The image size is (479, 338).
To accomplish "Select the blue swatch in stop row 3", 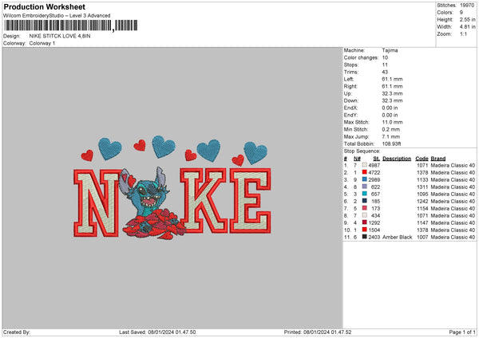I will click(365, 179).
